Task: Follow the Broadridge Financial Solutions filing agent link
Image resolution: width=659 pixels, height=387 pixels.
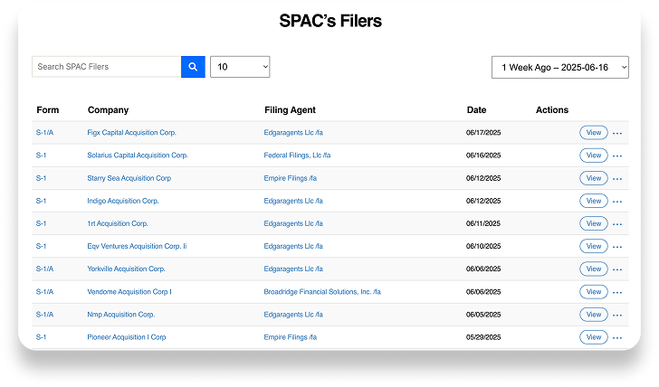Action: (322, 292)
